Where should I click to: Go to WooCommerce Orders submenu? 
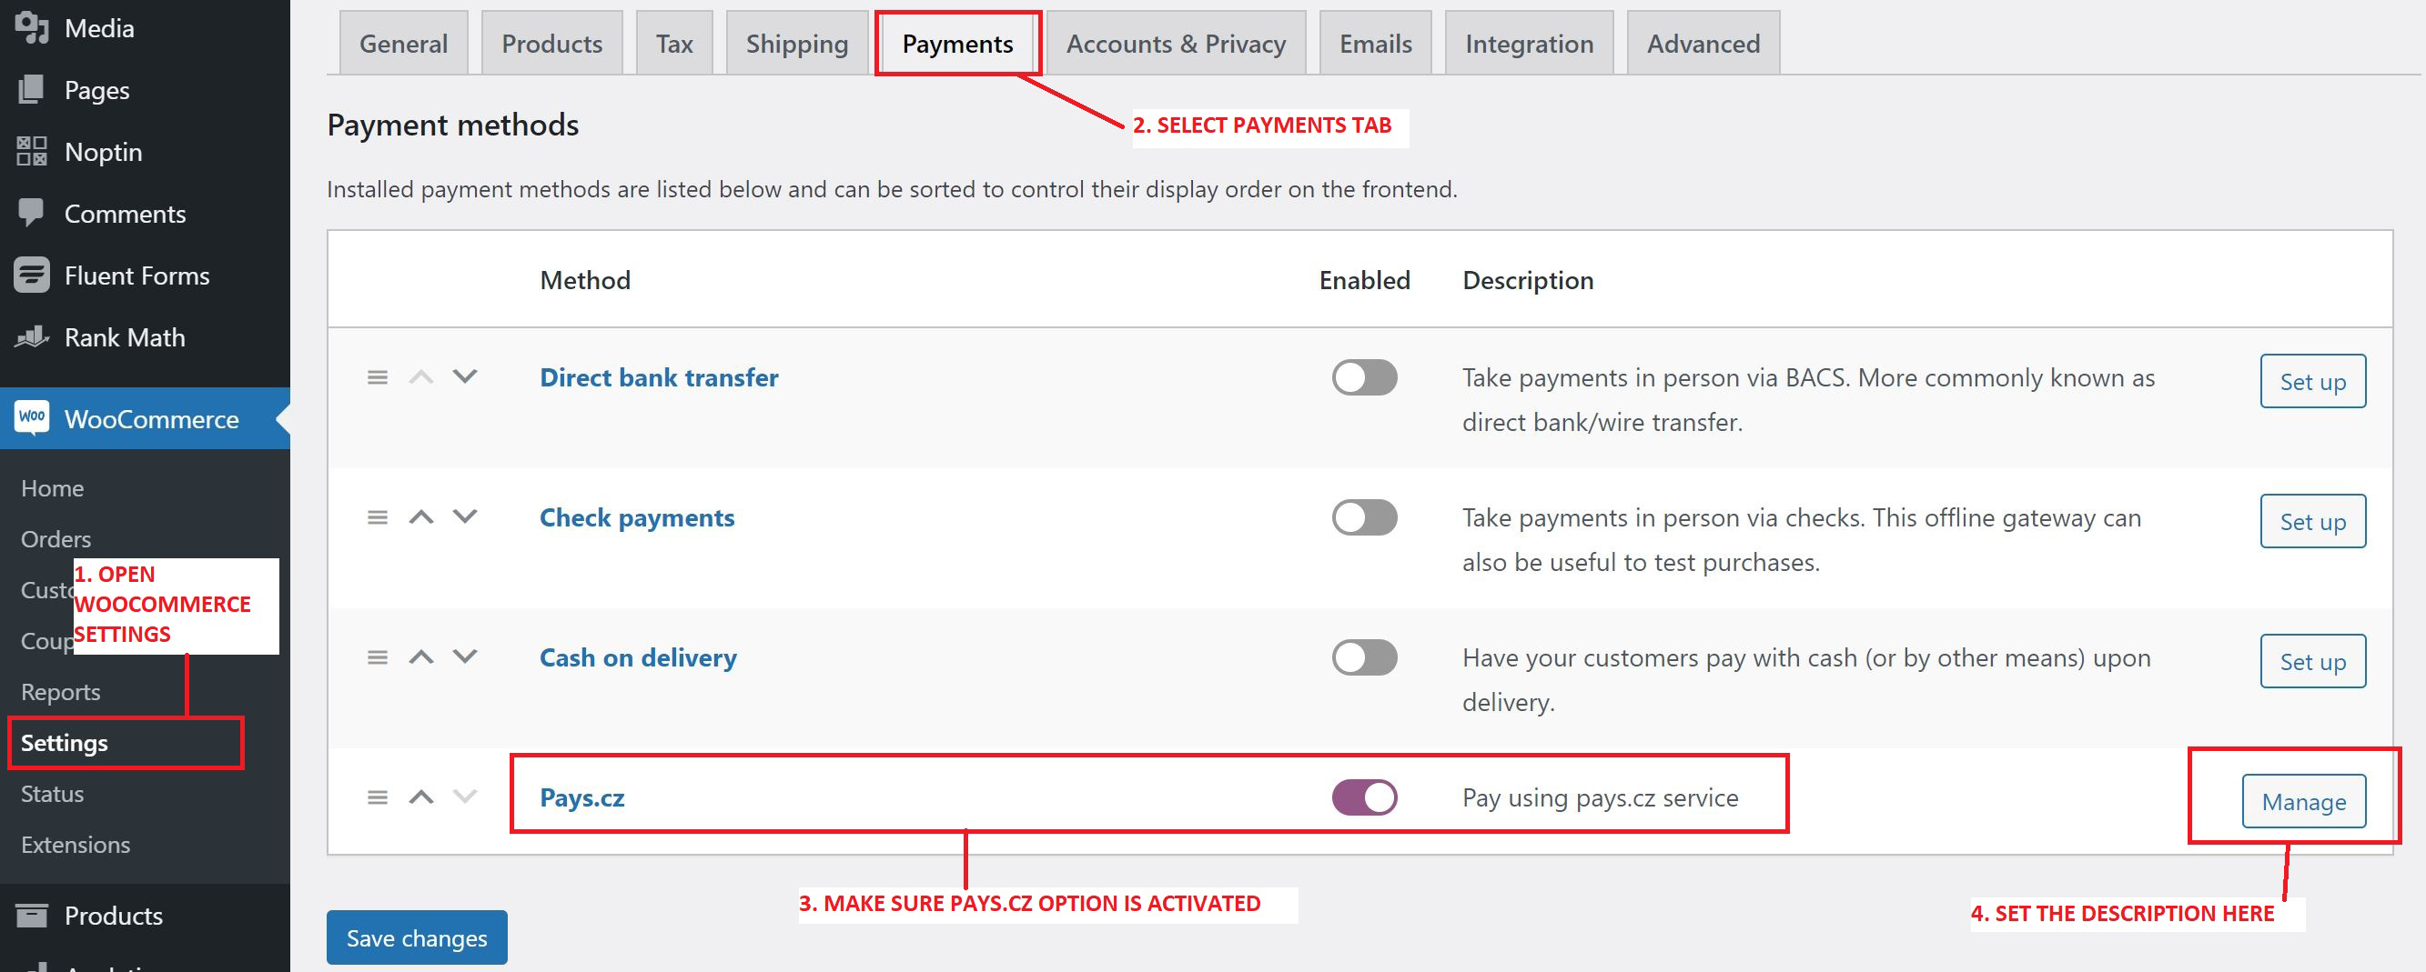(x=56, y=539)
